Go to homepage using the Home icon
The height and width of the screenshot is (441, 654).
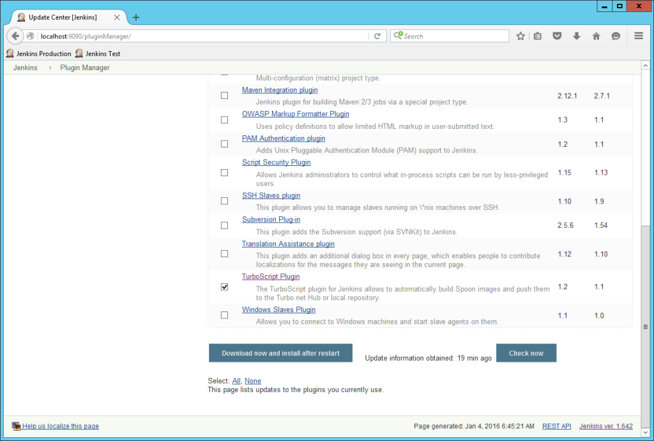click(597, 36)
